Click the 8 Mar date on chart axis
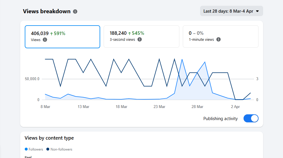 pos(45,107)
